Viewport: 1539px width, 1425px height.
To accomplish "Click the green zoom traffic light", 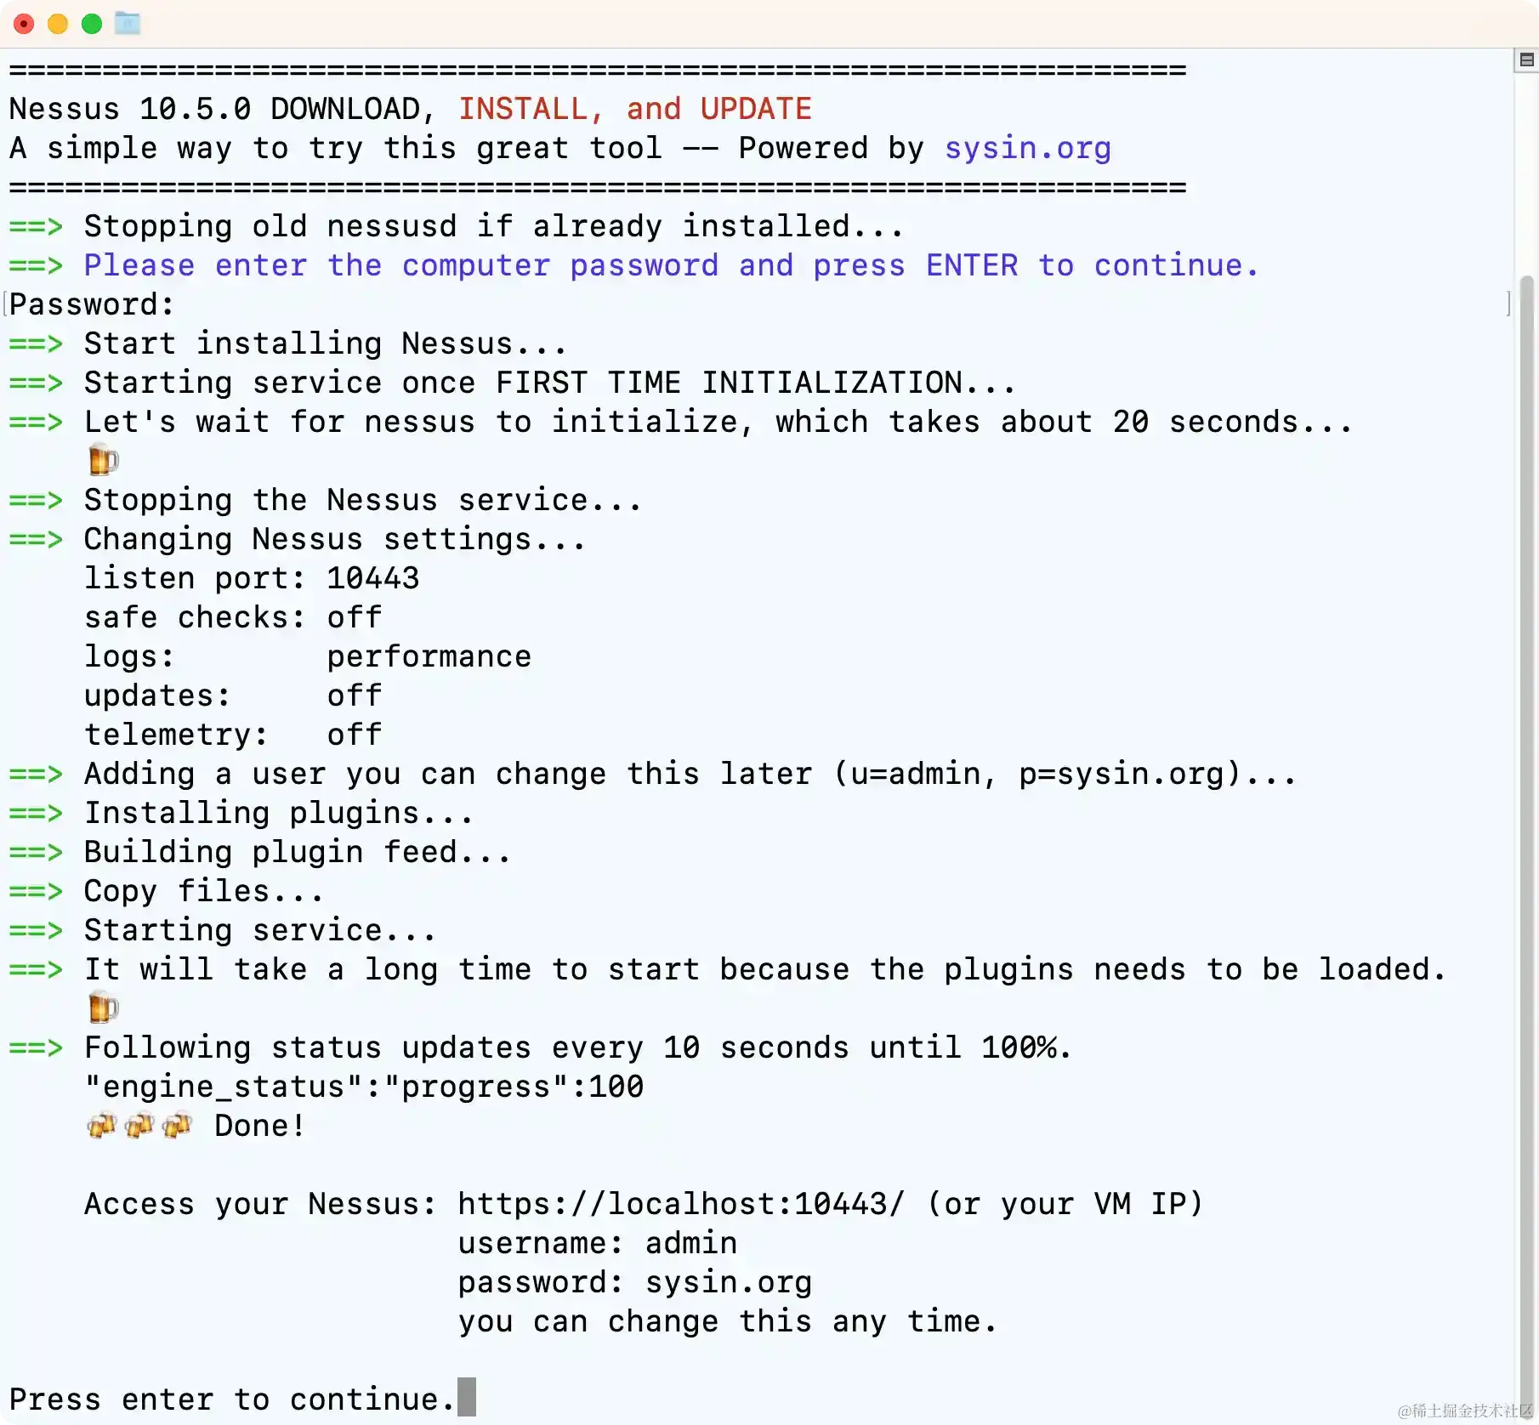I will pyautogui.click(x=91, y=24).
